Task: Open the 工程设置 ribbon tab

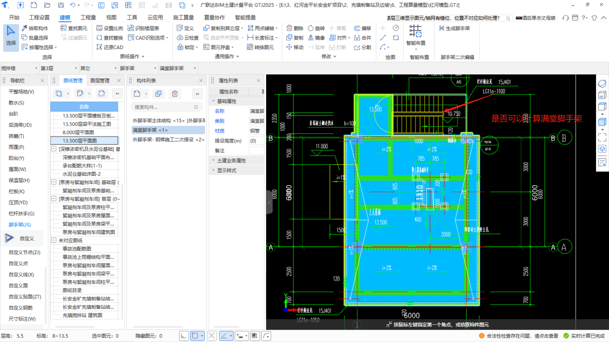Action: pos(39,17)
